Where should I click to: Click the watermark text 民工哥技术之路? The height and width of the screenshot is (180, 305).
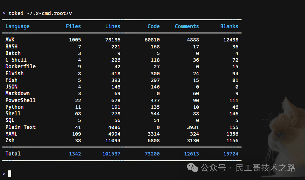[265, 168]
